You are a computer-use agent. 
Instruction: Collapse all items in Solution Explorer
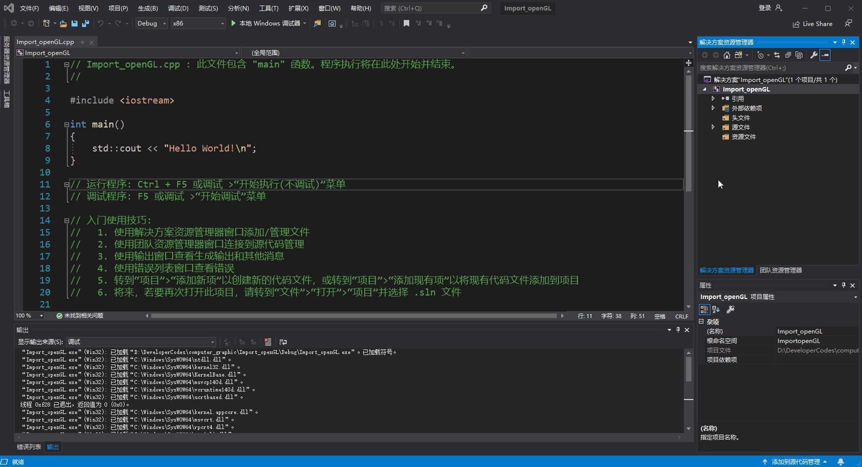point(787,55)
